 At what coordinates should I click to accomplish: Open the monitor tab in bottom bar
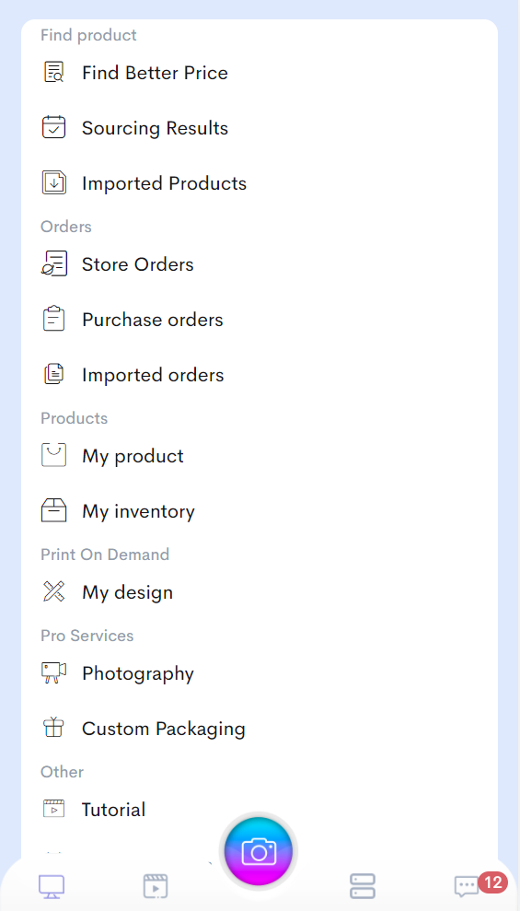point(52,887)
